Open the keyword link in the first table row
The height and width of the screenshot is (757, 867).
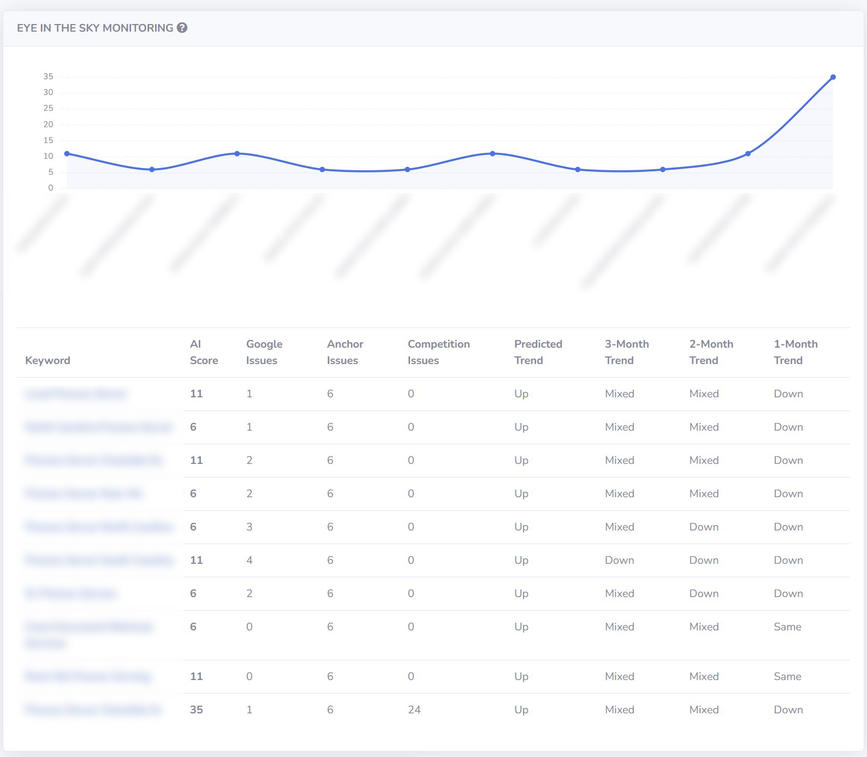point(76,394)
